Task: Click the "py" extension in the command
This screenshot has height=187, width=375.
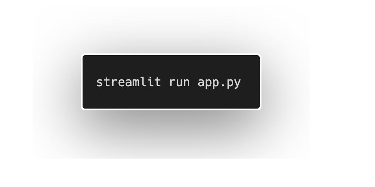Action: point(234,84)
